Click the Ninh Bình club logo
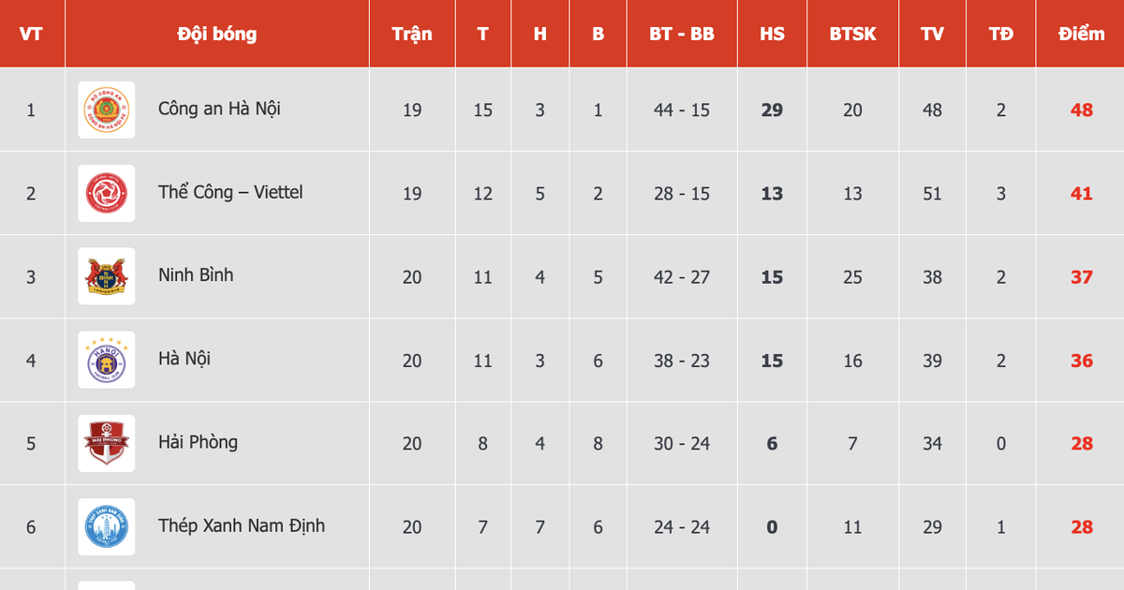 [106, 276]
